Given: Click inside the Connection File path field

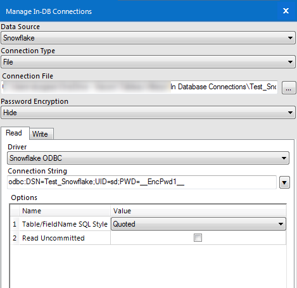Looking at the screenshot, I should tap(139, 87).
